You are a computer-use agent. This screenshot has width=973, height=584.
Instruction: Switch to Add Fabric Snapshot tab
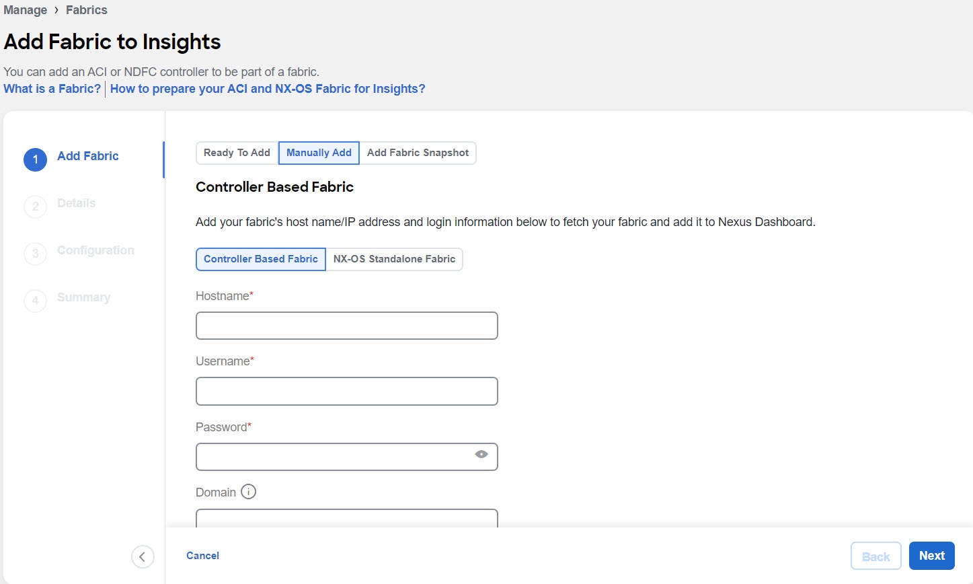coord(418,153)
